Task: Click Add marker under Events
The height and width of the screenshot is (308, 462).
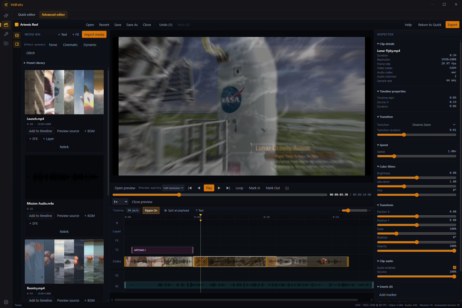Action: click(x=388, y=295)
